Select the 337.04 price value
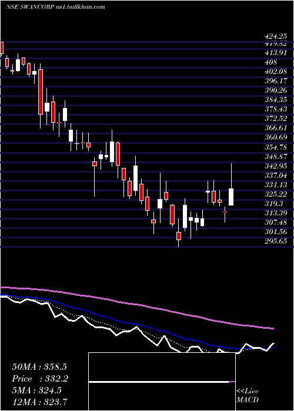The image size is (294, 411). click(x=276, y=175)
